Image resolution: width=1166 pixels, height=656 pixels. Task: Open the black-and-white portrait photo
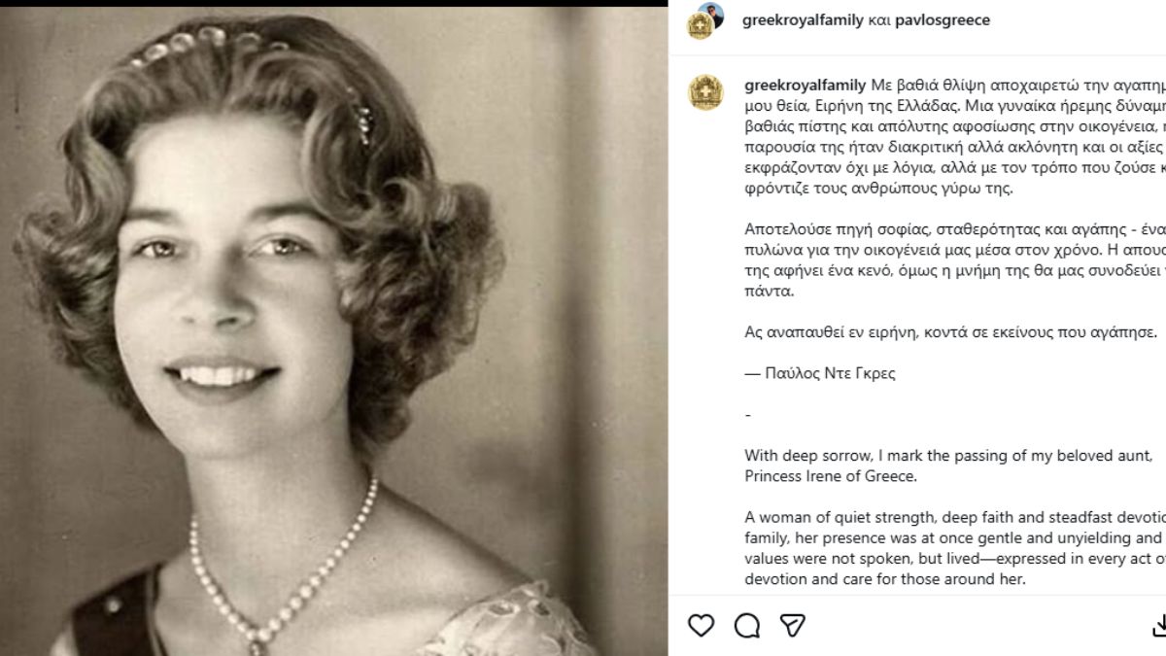333,330
